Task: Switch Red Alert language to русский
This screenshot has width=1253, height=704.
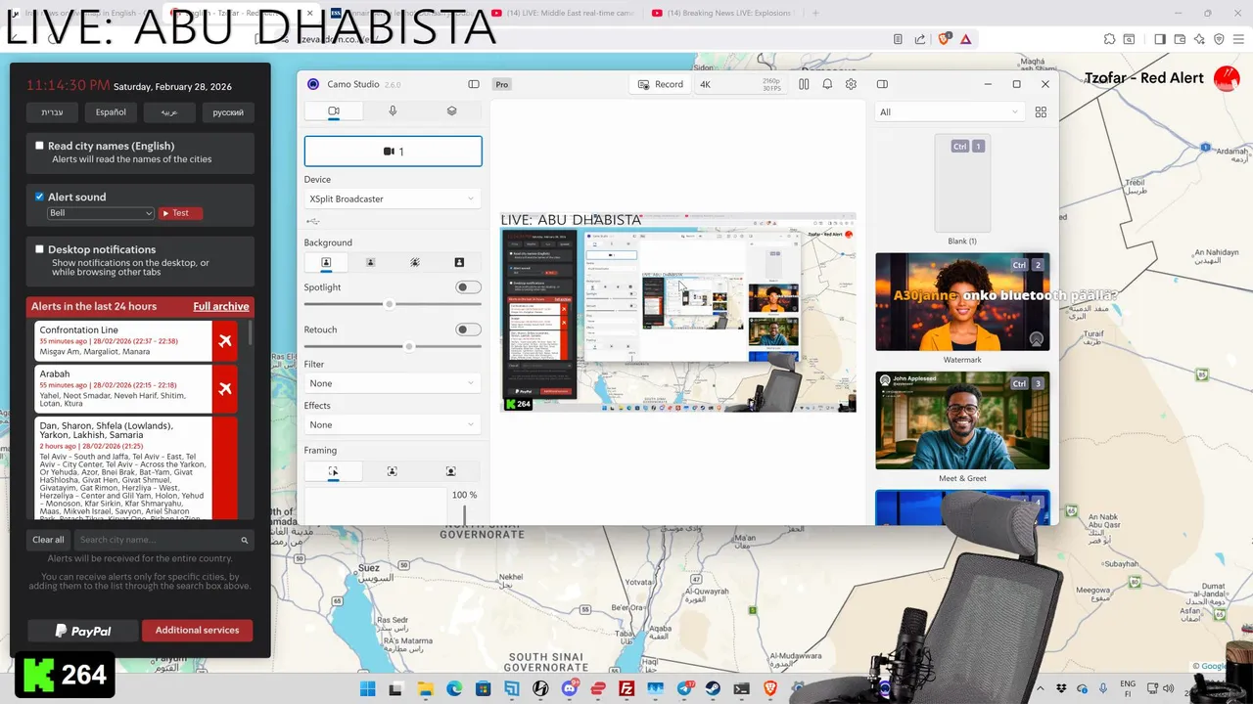Action: (x=228, y=112)
